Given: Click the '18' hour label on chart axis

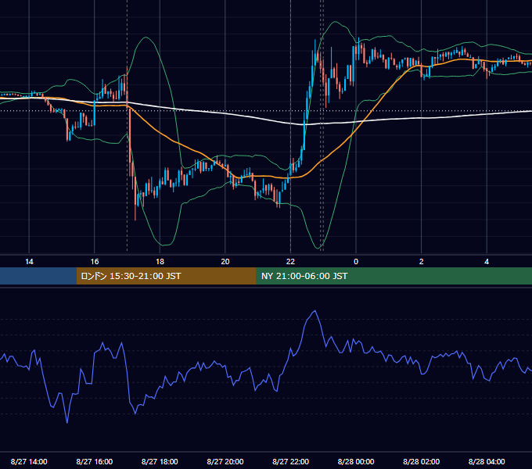Looking at the screenshot, I should tap(160, 262).
